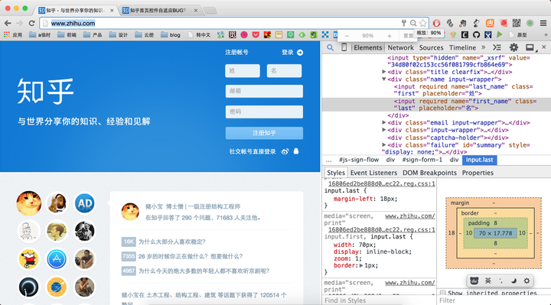Click the QQ penguin social login icon
The image size is (551, 305).
point(296,151)
